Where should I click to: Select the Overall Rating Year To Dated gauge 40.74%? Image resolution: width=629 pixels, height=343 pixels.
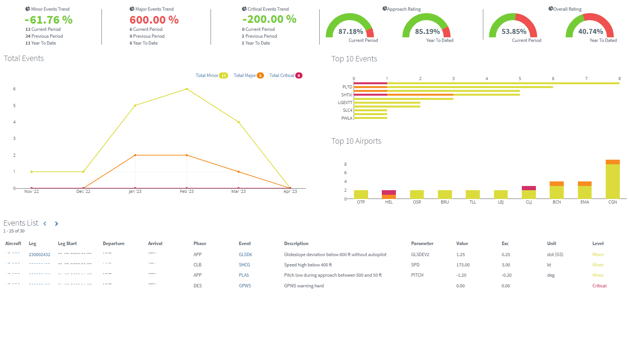click(x=590, y=26)
